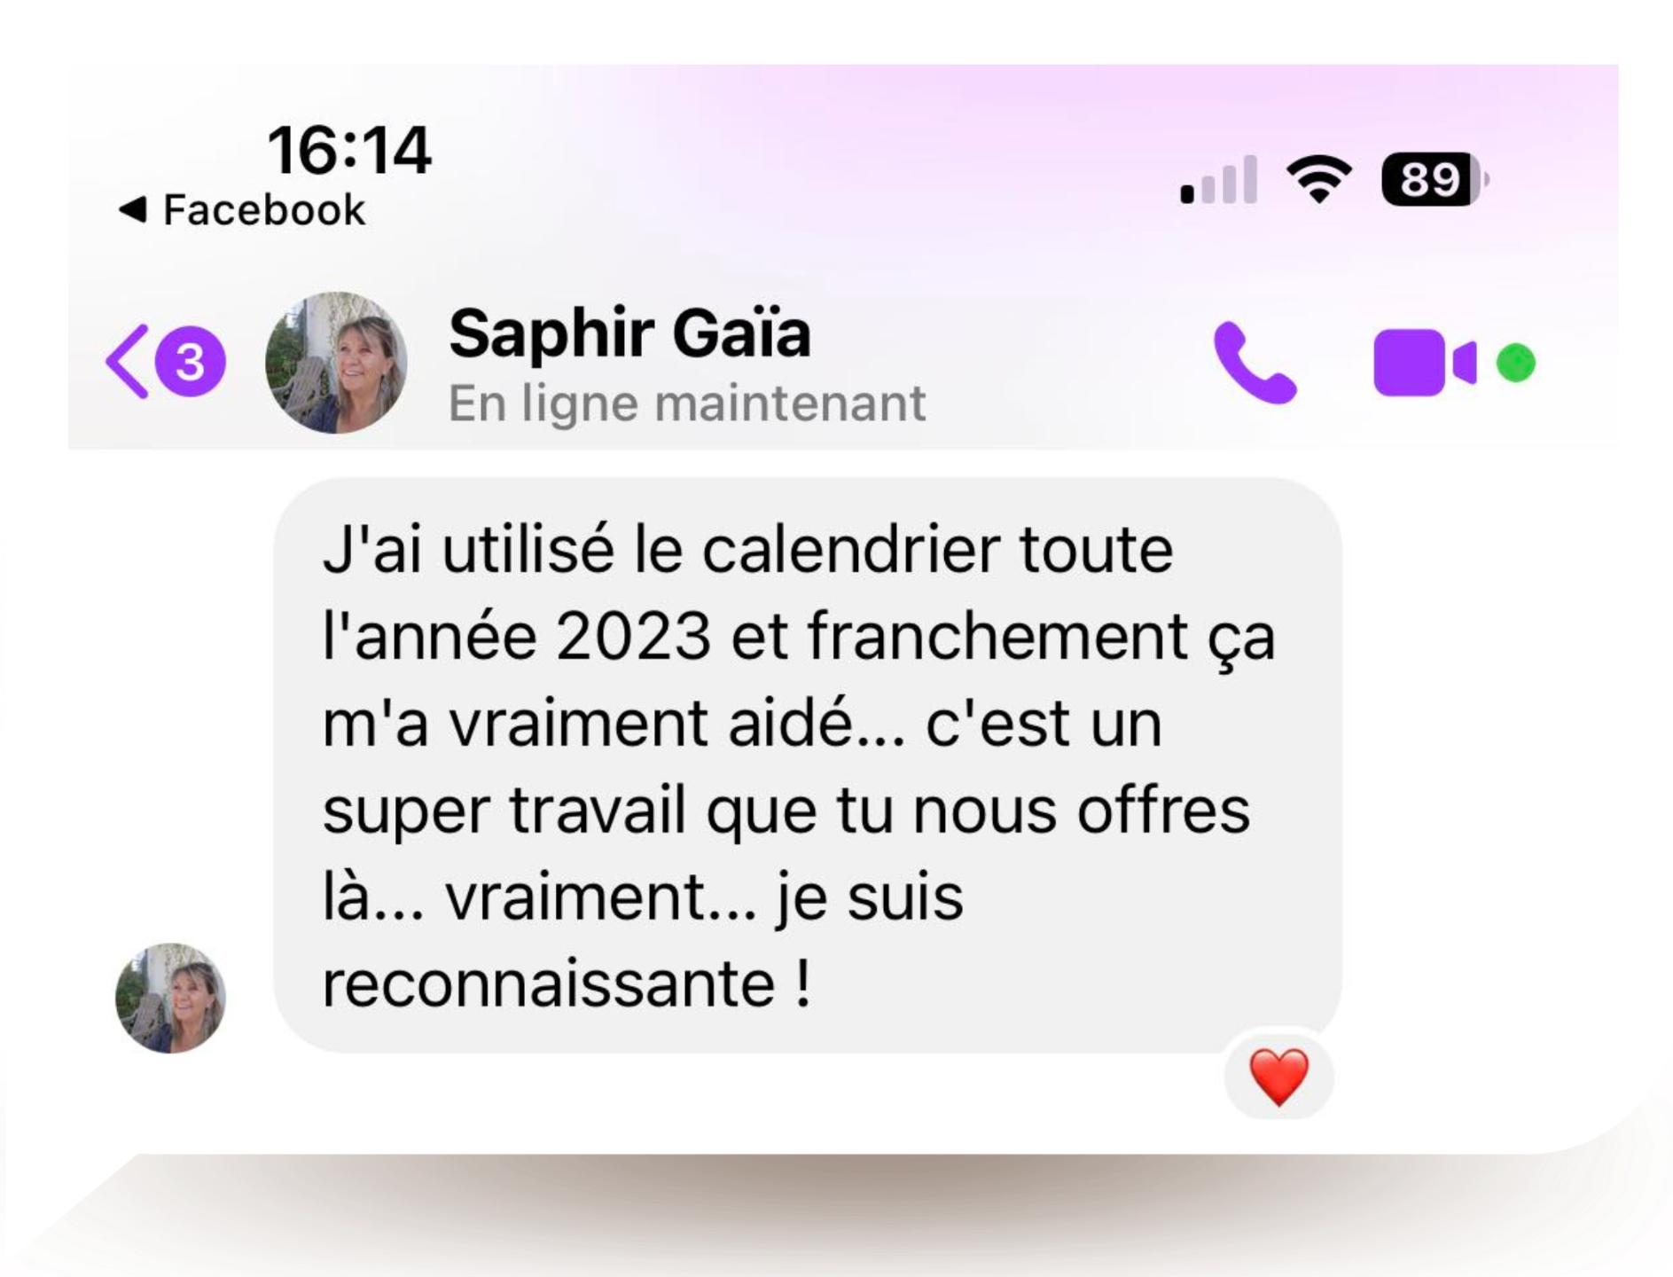Viewport: 1673px width, 1277px height.
Task: Tap the sender avatar beside the message
Action: click(x=170, y=998)
